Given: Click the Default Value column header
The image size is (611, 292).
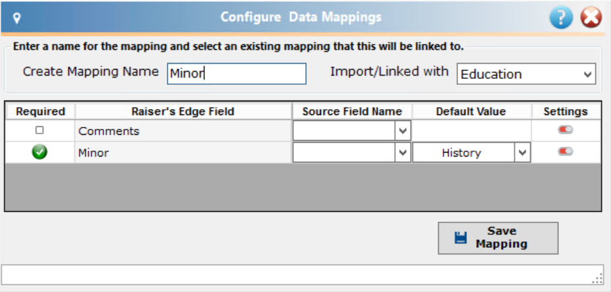Looking at the screenshot, I should [x=471, y=112].
